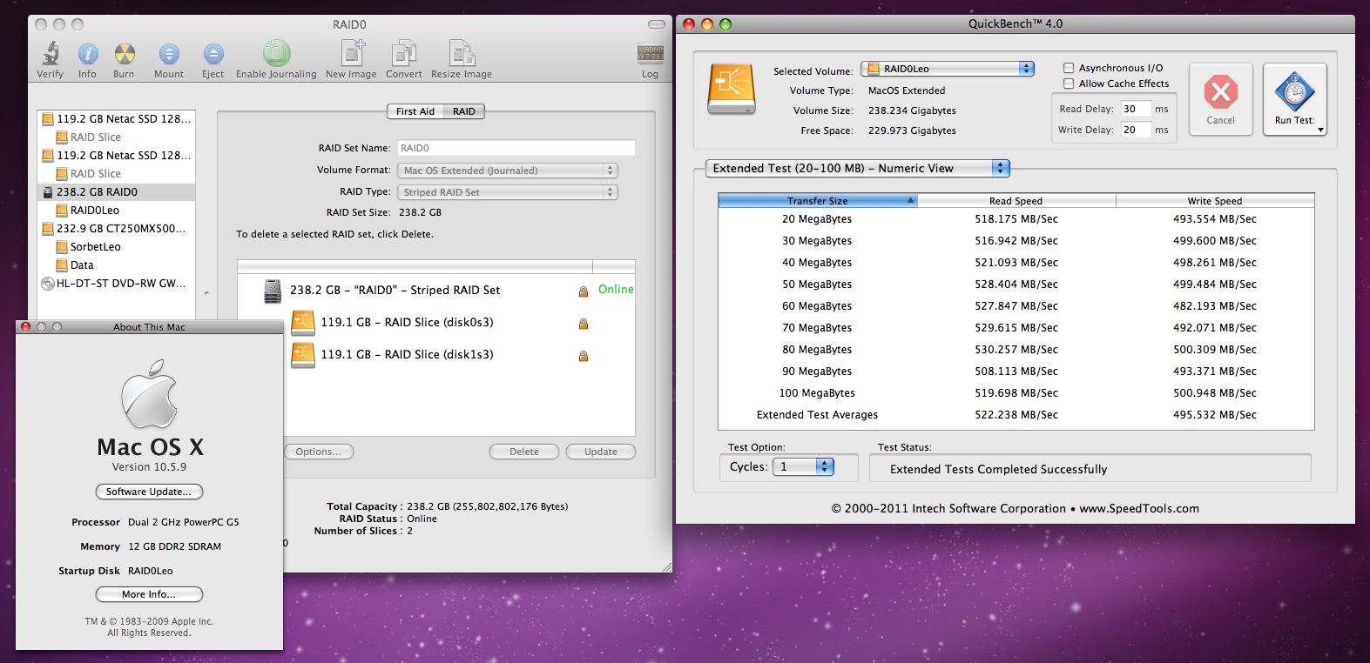
Task: Open the Cycles dropdown
Action: pos(804,467)
